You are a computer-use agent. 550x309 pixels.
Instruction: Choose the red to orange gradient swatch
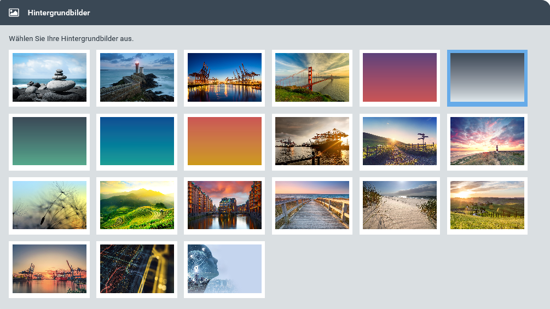pyautogui.click(x=224, y=141)
